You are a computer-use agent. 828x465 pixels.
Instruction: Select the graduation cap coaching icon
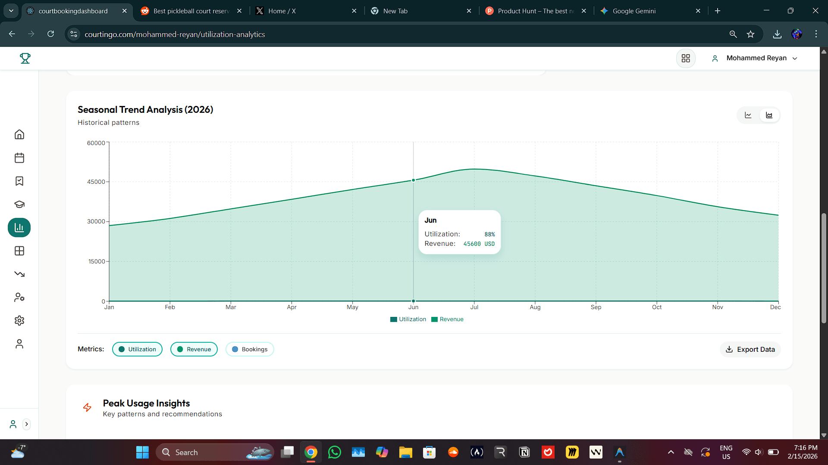coord(19,205)
